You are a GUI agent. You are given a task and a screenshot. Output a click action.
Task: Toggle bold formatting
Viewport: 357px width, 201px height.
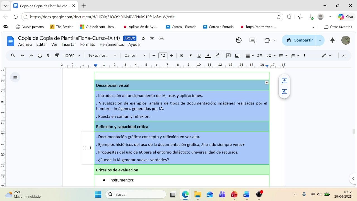182,56
